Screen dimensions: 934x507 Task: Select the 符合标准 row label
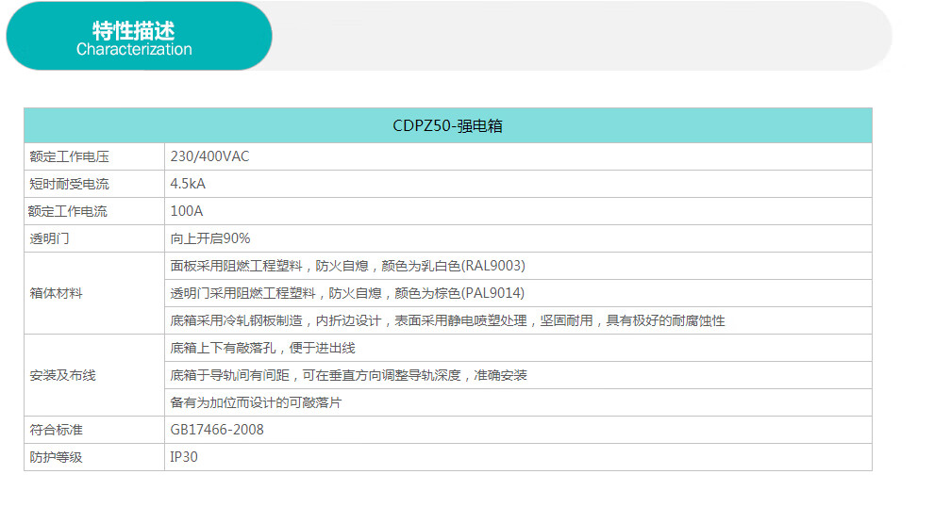(x=57, y=430)
